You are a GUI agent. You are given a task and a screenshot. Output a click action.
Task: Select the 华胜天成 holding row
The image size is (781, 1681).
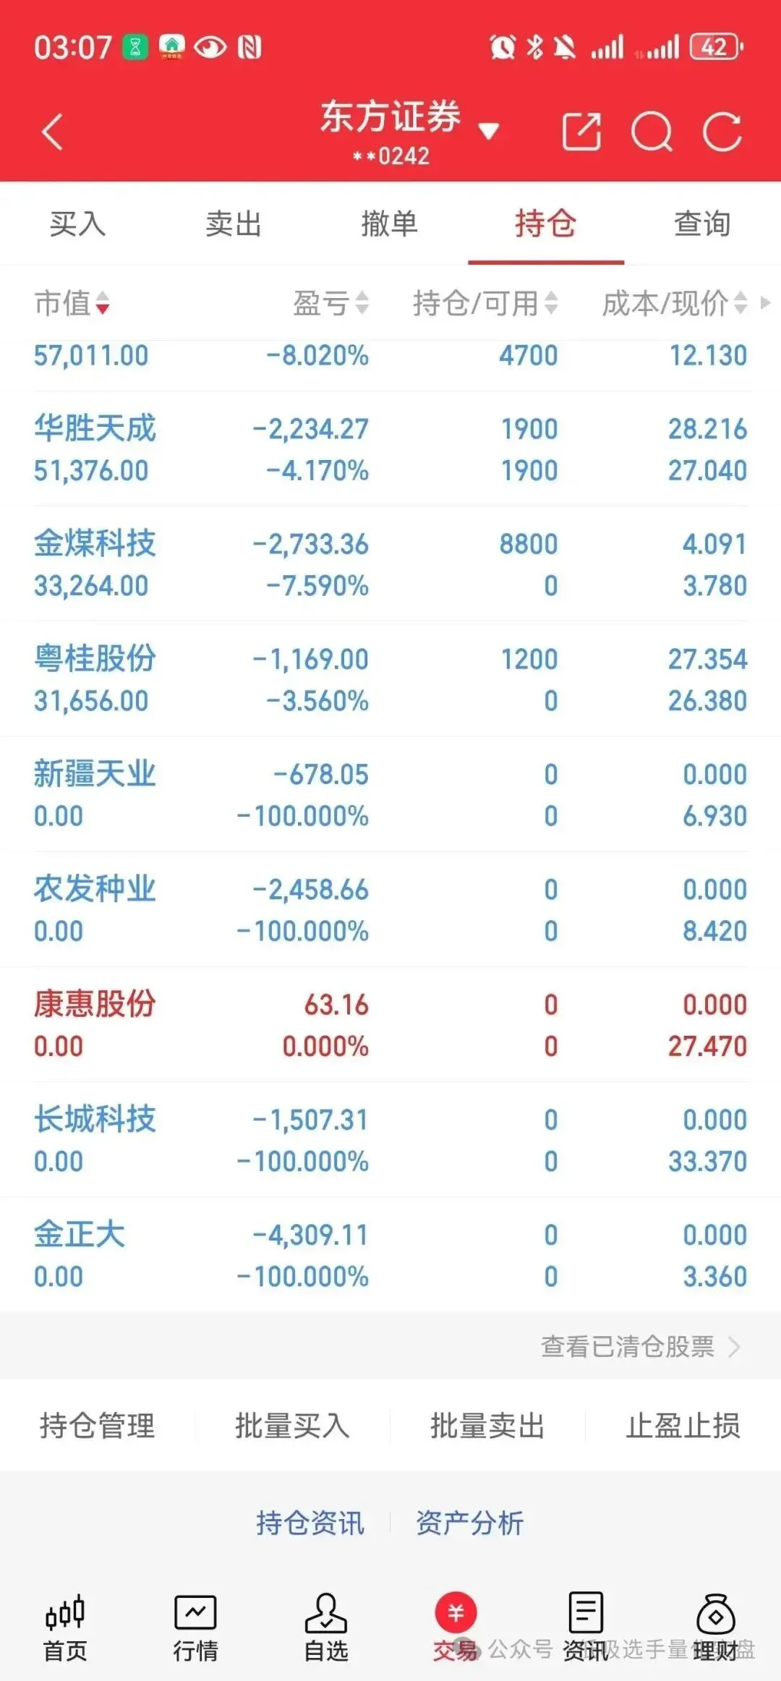(x=390, y=449)
